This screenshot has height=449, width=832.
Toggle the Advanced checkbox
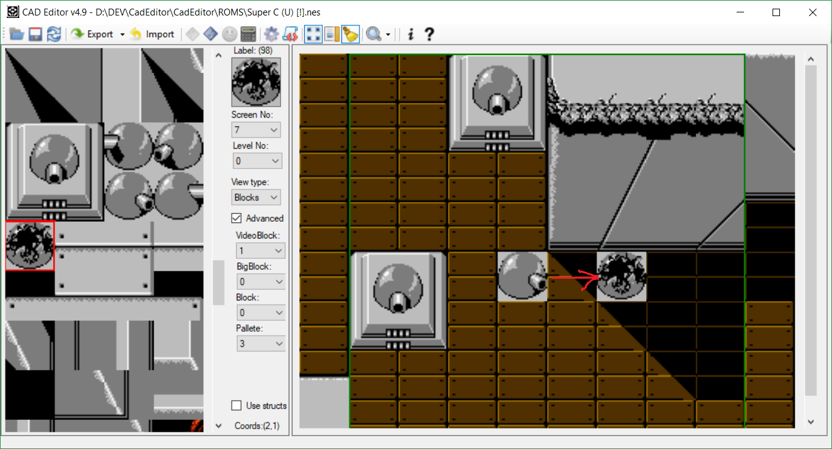pos(236,218)
